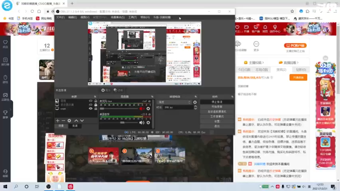Open OBS 帮助(H) menu
The image size is (340, 191).
point(145,17)
